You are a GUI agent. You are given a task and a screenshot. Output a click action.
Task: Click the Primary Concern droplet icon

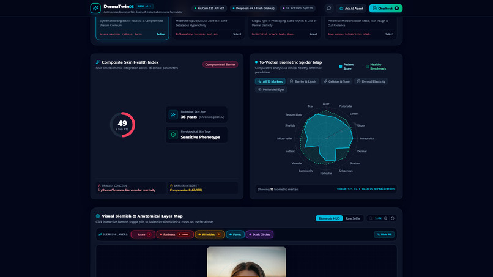coord(99,185)
